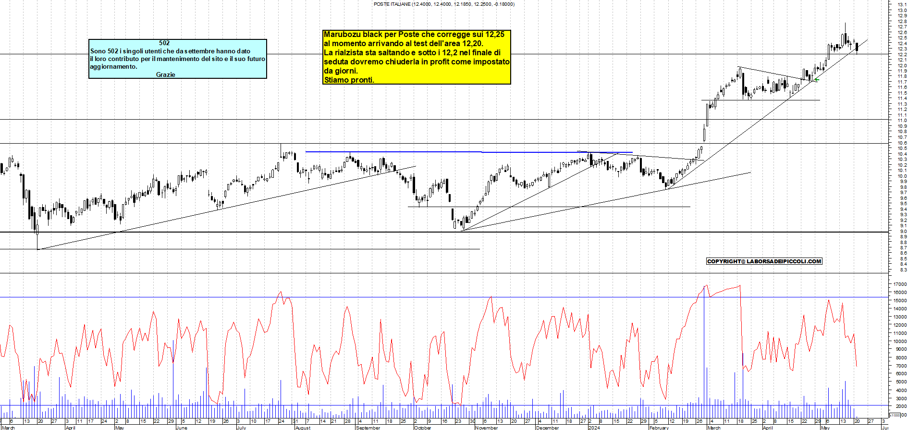The height and width of the screenshot is (430, 908).
Task: Click the line 'Sono 502 i singoli utenti'
Action: pyautogui.click(x=170, y=51)
